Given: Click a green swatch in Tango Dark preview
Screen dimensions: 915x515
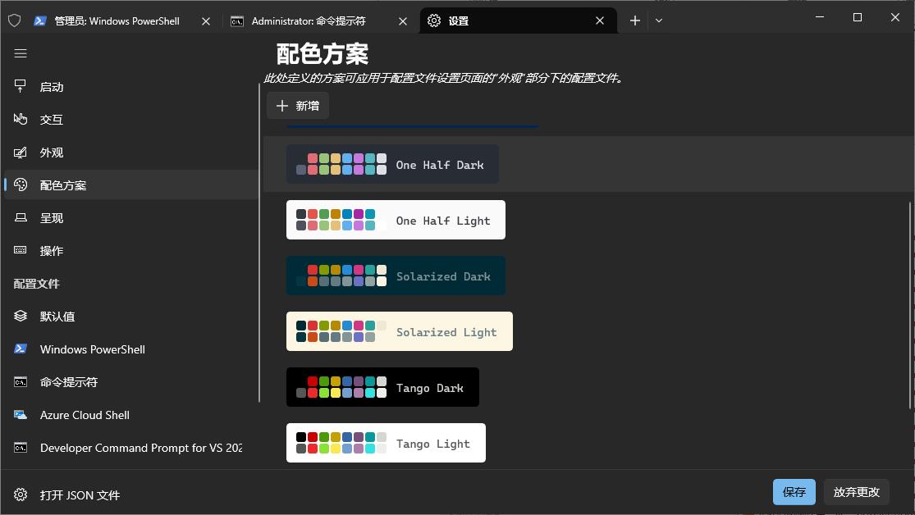Looking at the screenshot, I should [324, 381].
